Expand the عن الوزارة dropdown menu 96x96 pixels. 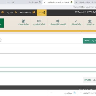pyautogui.click(x=90, y=24)
